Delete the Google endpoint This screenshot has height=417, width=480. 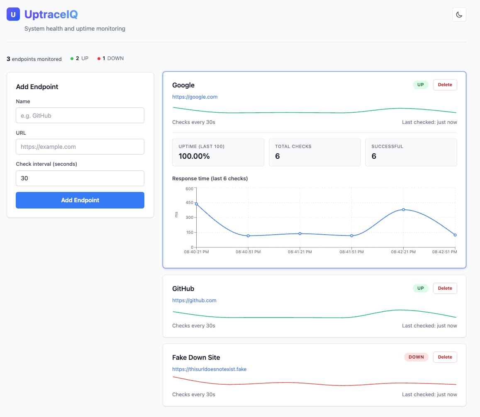(x=445, y=85)
